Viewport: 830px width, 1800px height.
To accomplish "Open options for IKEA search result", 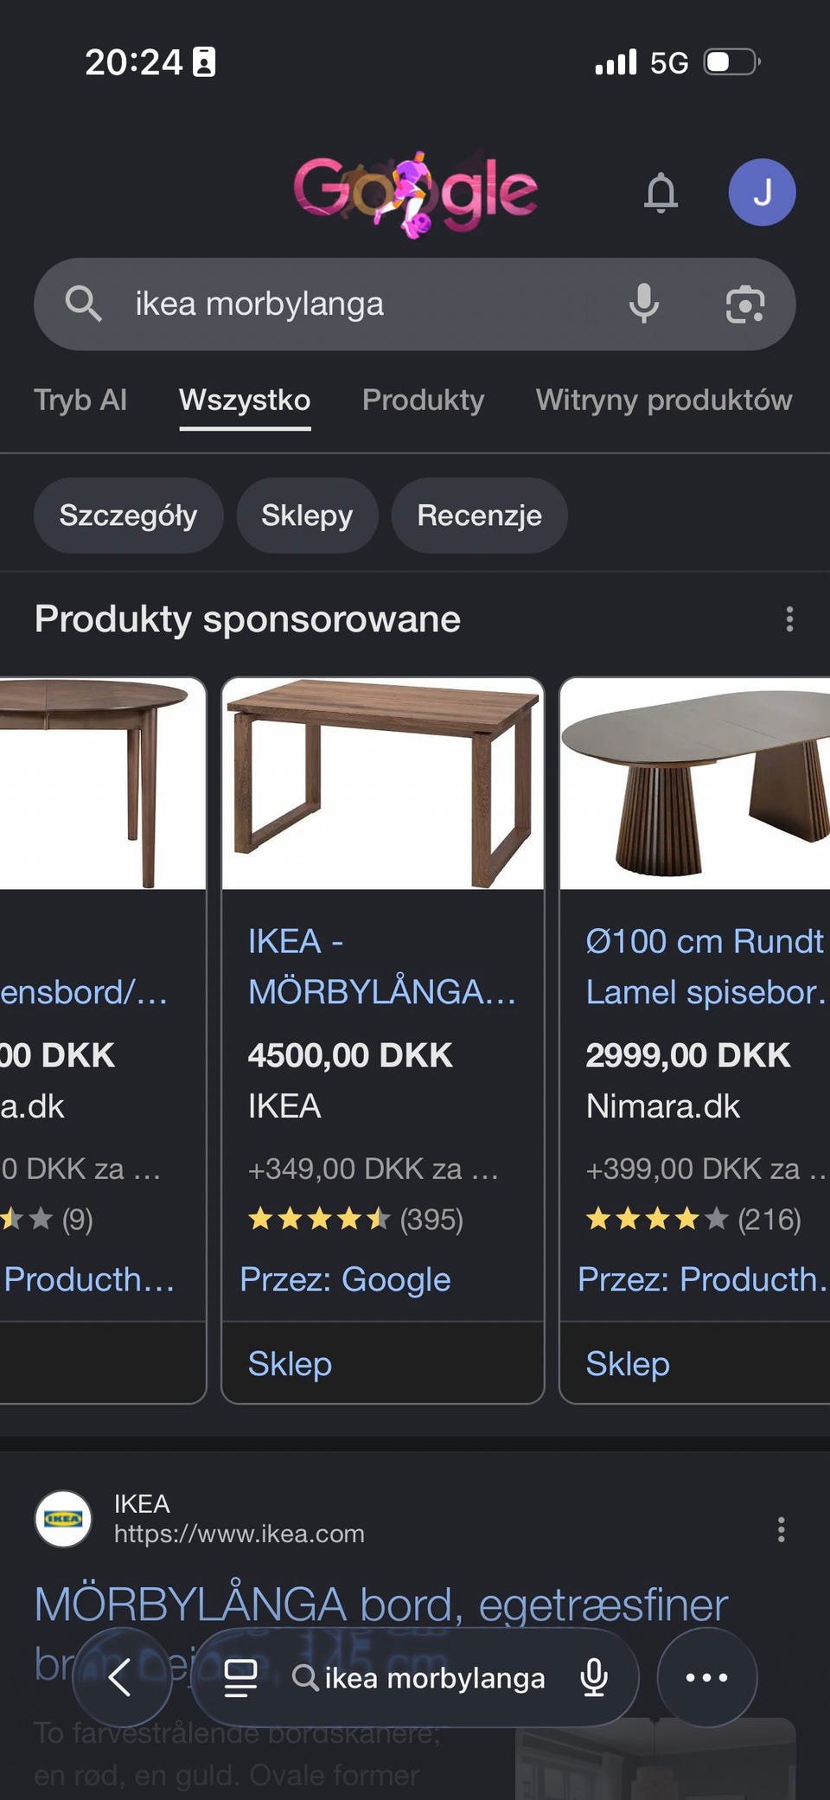I will pyautogui.click(x=782, y=1529).
